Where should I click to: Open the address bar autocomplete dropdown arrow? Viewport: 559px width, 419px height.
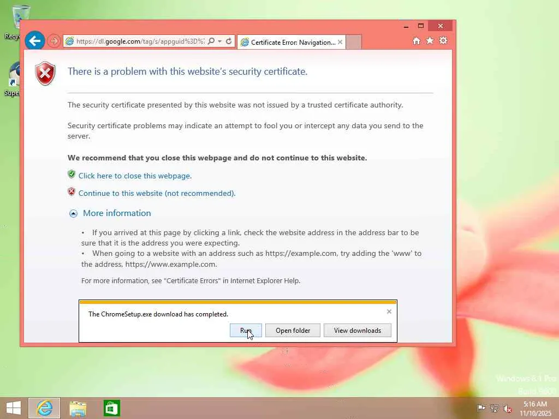(220, 41)
